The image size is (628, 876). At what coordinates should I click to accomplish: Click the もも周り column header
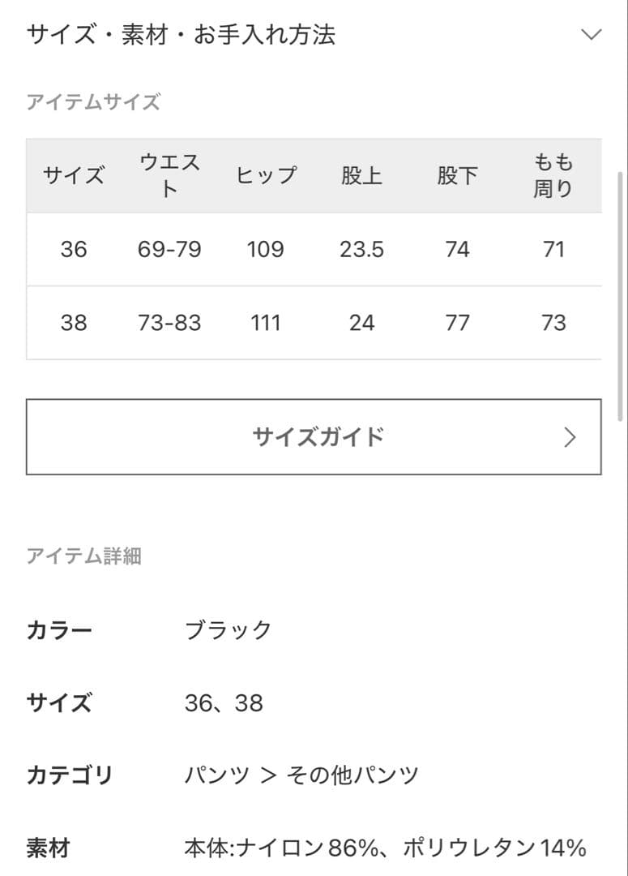pos(554,176)
